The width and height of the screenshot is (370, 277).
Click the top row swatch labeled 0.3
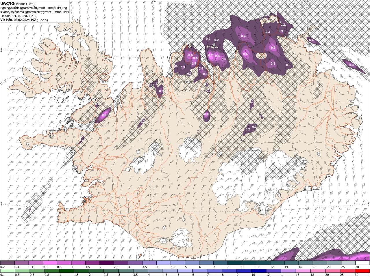point(21,263)
